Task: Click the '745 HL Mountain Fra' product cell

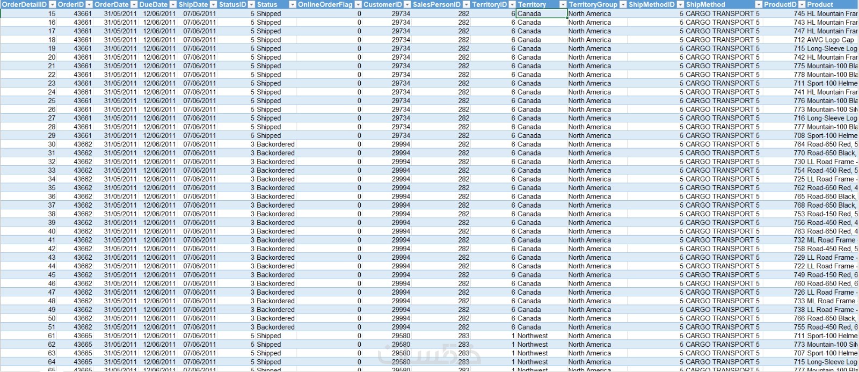Action: click(x=826, y=13)
